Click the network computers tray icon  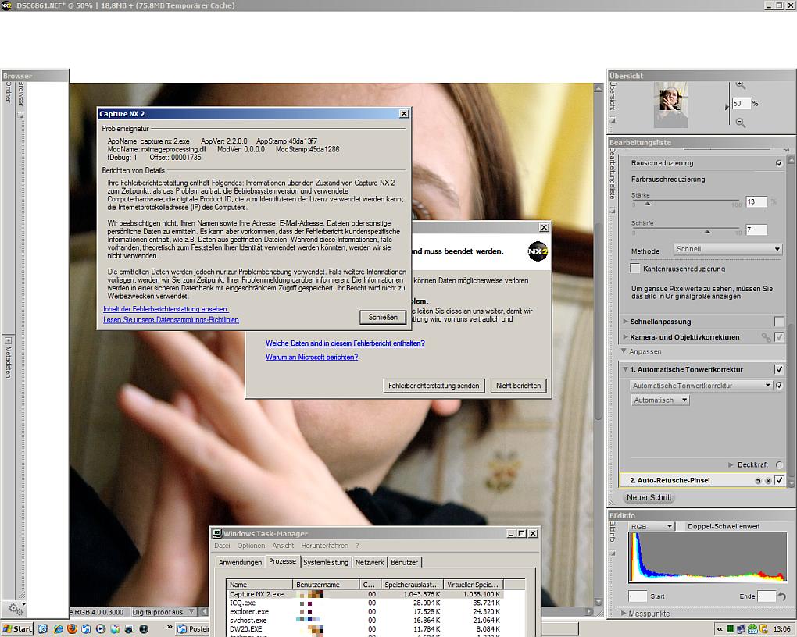click(741, 629)
